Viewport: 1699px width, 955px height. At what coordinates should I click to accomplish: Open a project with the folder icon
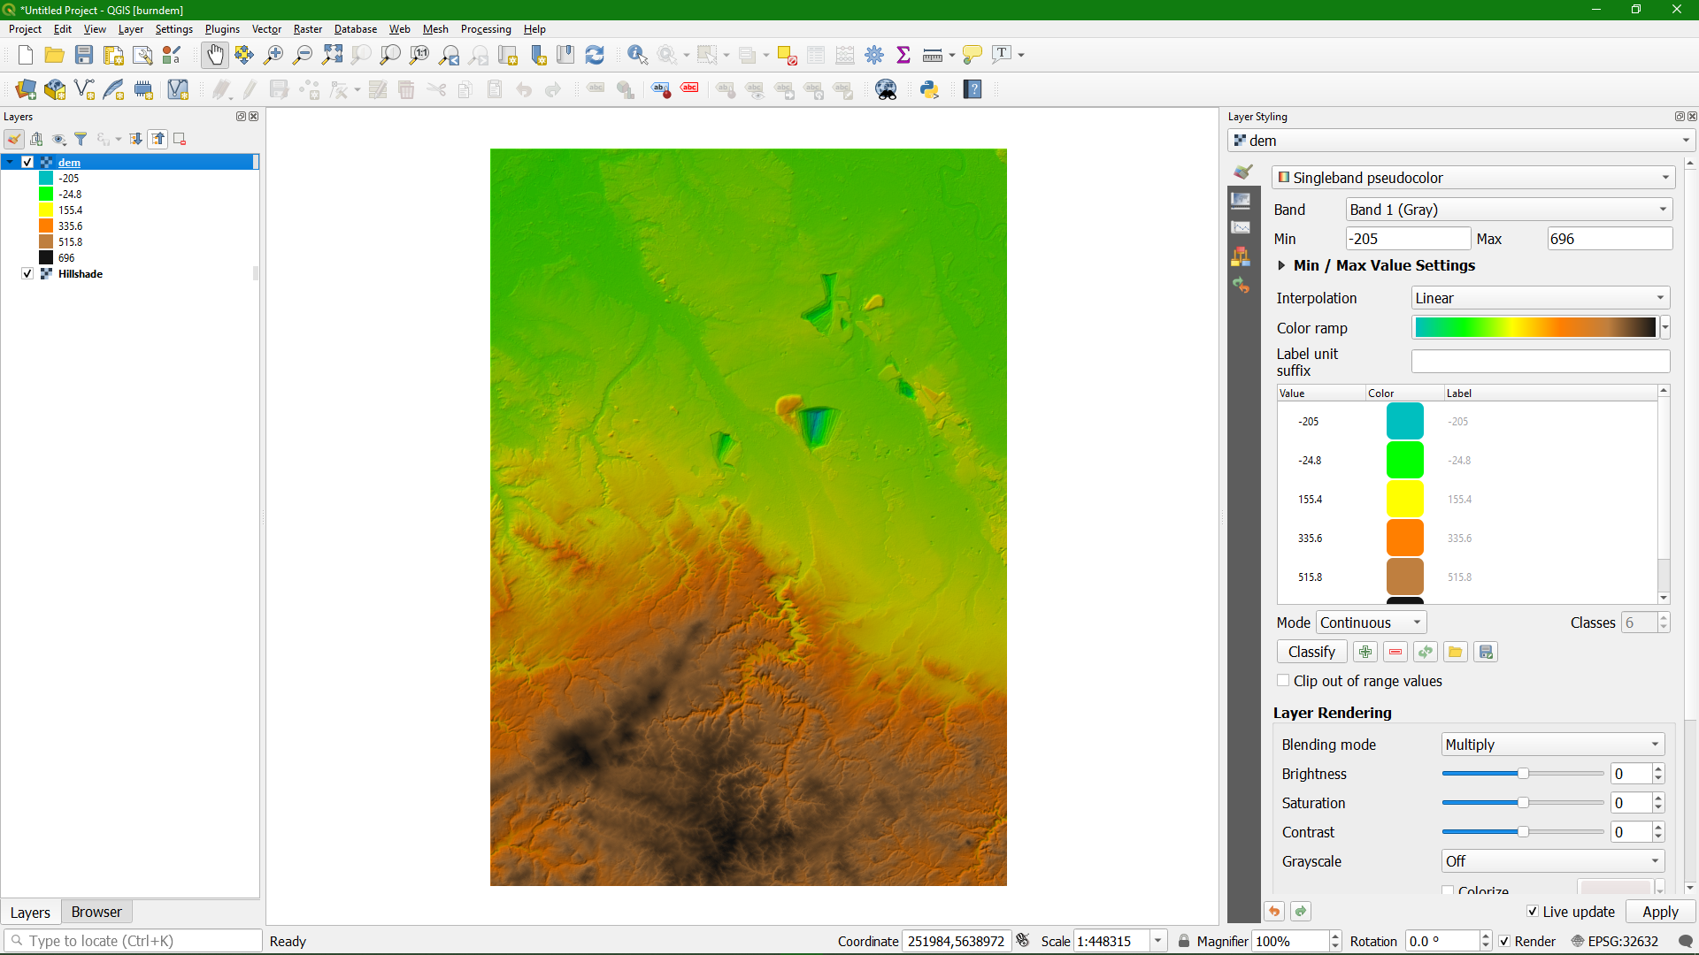coord(55,55)
